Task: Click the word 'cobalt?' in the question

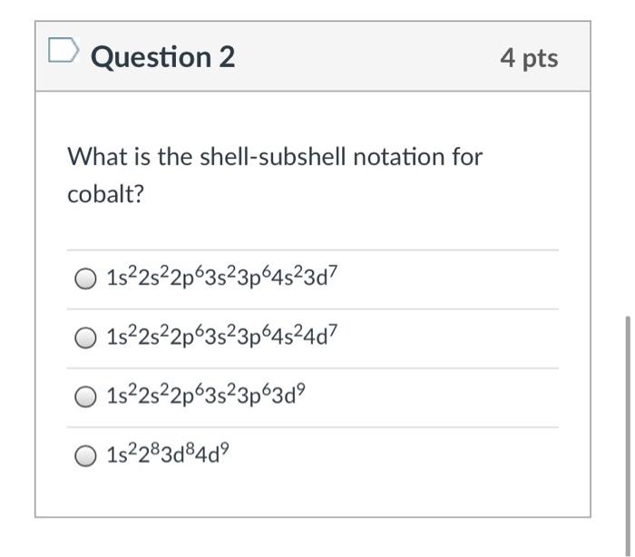Action: tap(106, 195)
